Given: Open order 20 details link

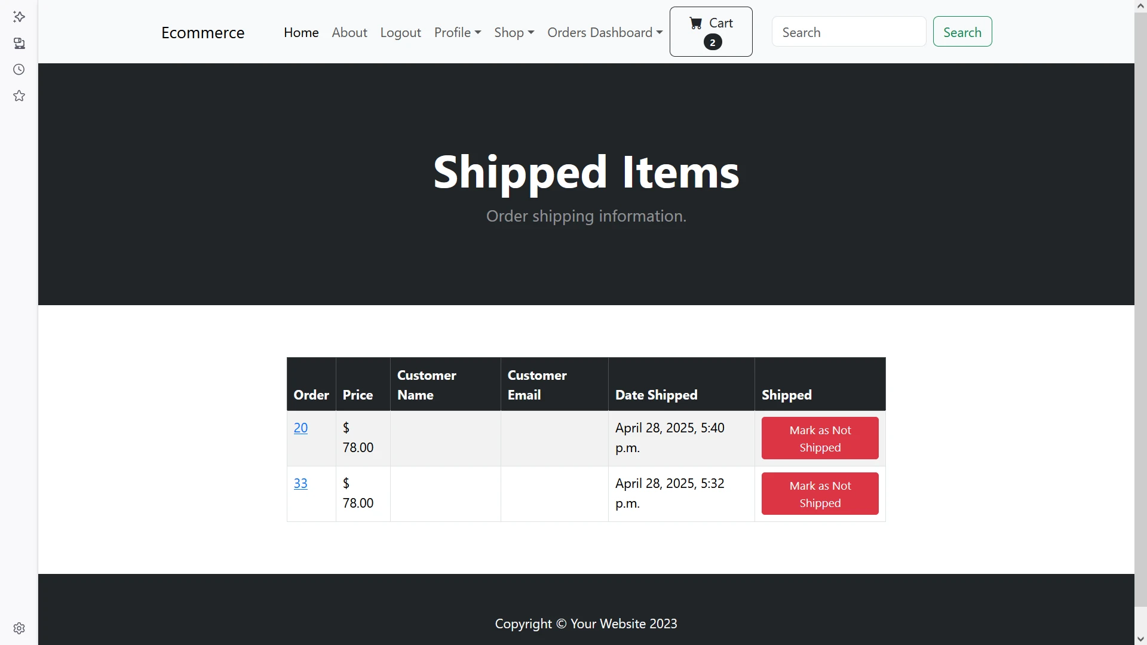Looking at the screenshot, I should pos(300,428).
